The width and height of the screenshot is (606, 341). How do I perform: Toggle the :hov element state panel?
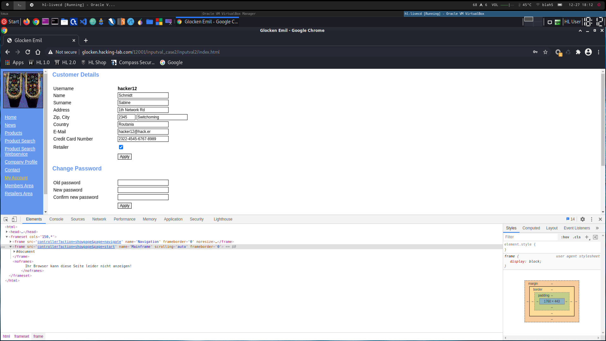565,237
